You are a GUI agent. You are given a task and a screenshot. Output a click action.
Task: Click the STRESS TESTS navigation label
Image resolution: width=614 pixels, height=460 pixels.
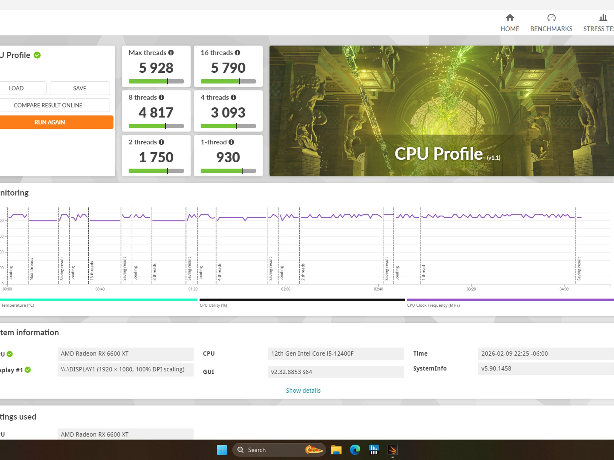click(x=598, y=29)
